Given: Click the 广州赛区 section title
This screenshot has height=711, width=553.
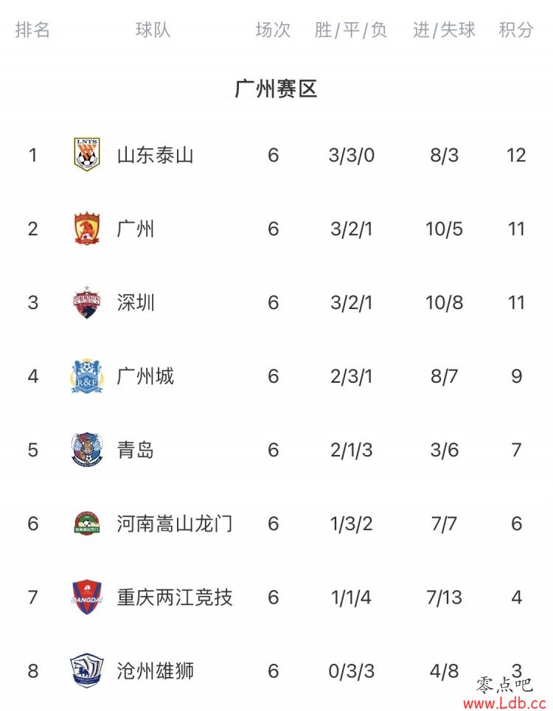Looking at the screenshot, I should click(276, 89).
